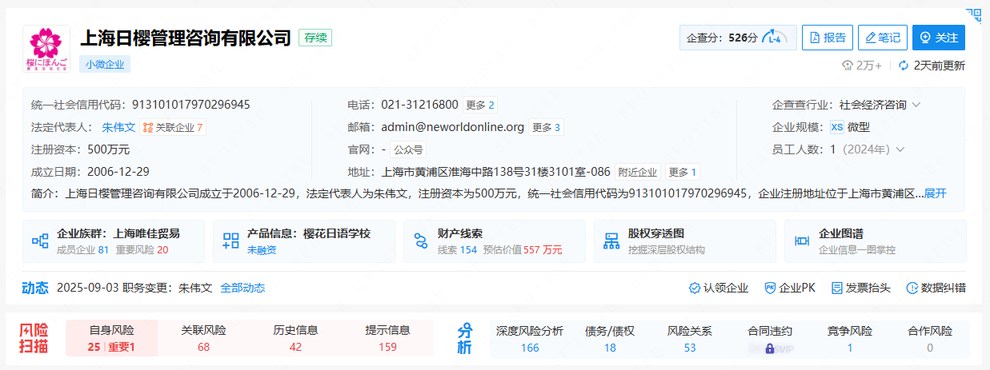Screen dimensions: 990x370
Task: Click the 笔记 notes button
Action: click(883, 38)
